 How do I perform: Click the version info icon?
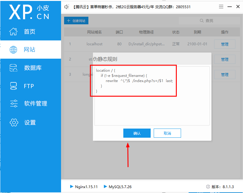[x=208, y=187]
